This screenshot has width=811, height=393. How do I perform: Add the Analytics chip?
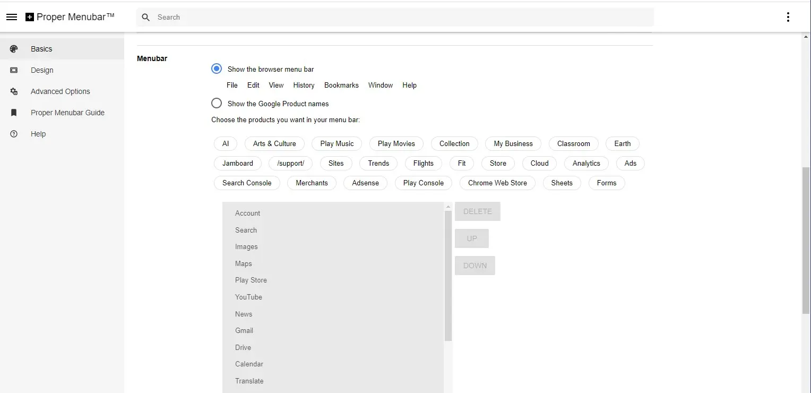click(x=586, y=163)
